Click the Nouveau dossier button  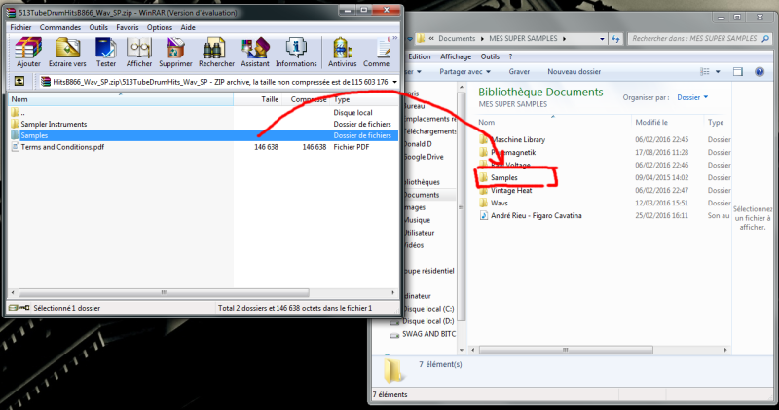(x=574, y=71)
